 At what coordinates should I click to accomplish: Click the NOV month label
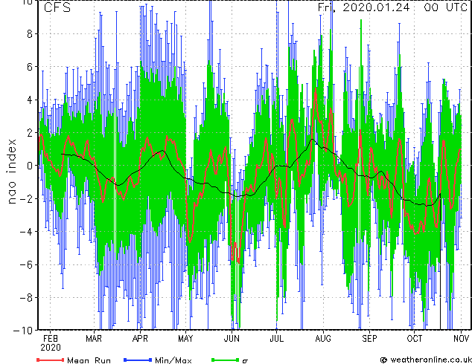pyautogui.click(x=461, y=339)
